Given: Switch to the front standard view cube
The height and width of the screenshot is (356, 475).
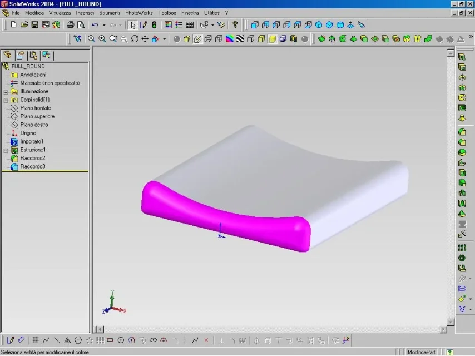Looking at the screenshot, I should [x=255, y=25].
